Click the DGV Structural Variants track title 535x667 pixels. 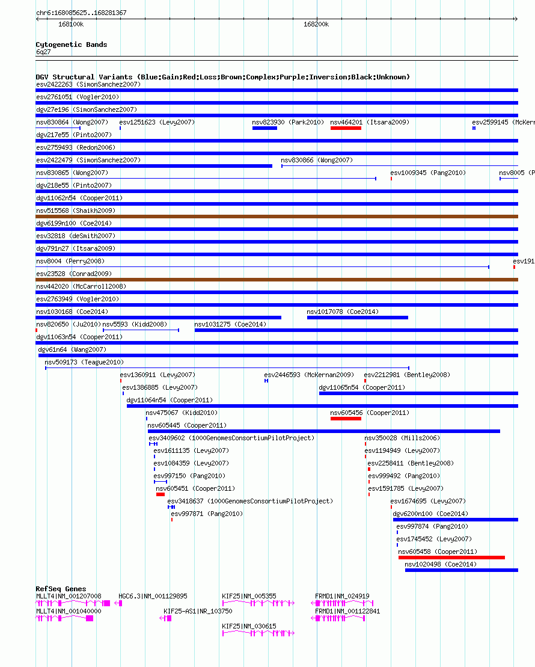(223, 77)
